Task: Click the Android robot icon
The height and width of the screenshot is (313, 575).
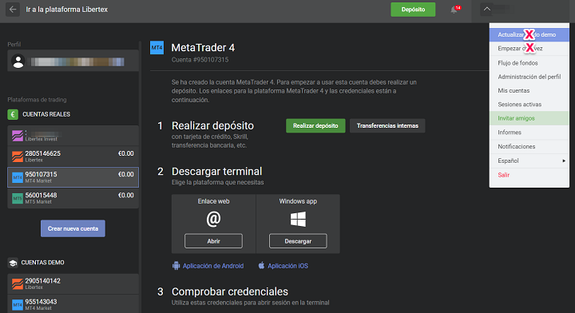Action: (x=176, y=266)
